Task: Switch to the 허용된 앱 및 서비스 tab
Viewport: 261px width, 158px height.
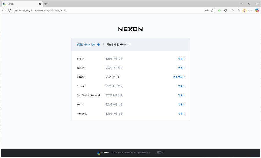Action: (x=117, y=45)
